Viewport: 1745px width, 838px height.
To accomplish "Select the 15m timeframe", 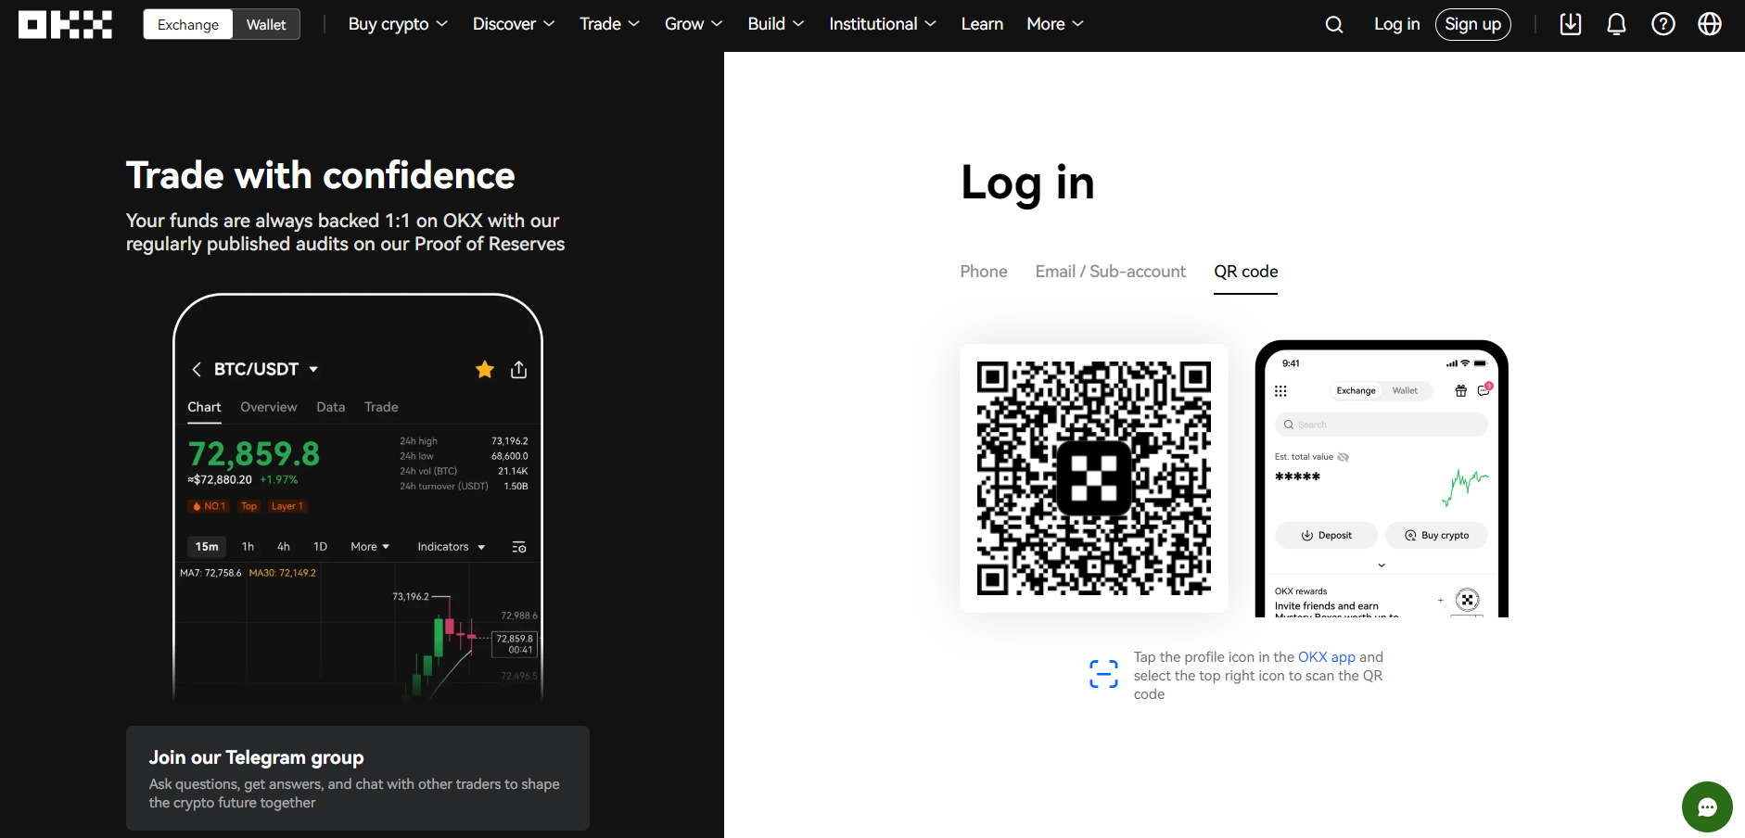I will 207,547.
